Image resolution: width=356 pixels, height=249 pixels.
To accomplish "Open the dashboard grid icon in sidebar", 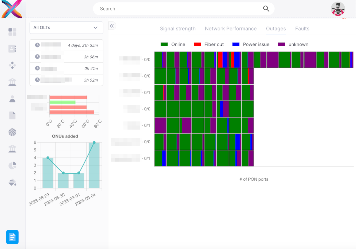I will 12,32.
